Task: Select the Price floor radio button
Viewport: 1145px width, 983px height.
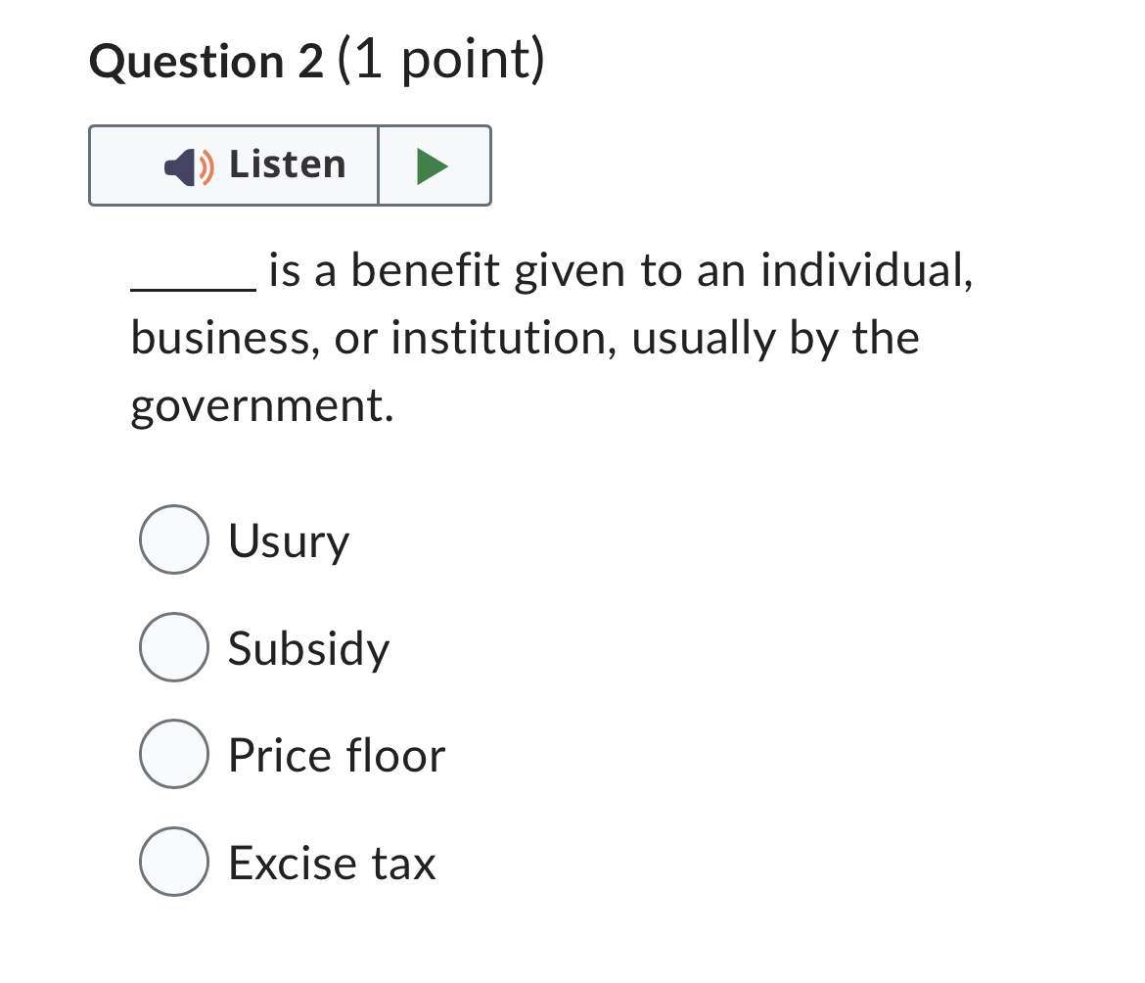Action: 173,755
